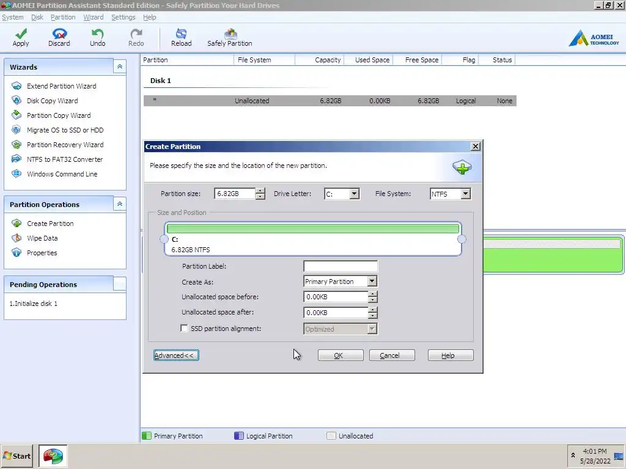
Task: Click the Discard toolbar icon
Action: pos(59,34)
